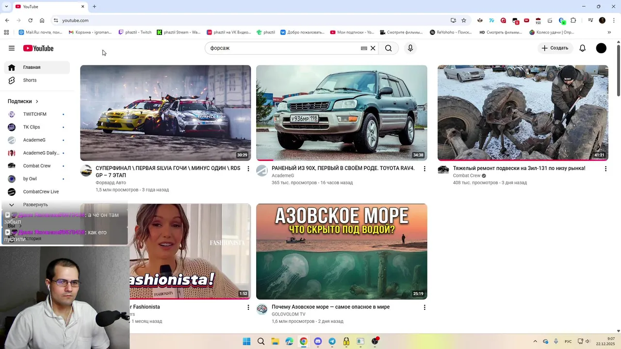The width and height of the screenshot is (621, 349).
Task: Open options menu for Зил-131 video
Action: (x=605, y=169)
